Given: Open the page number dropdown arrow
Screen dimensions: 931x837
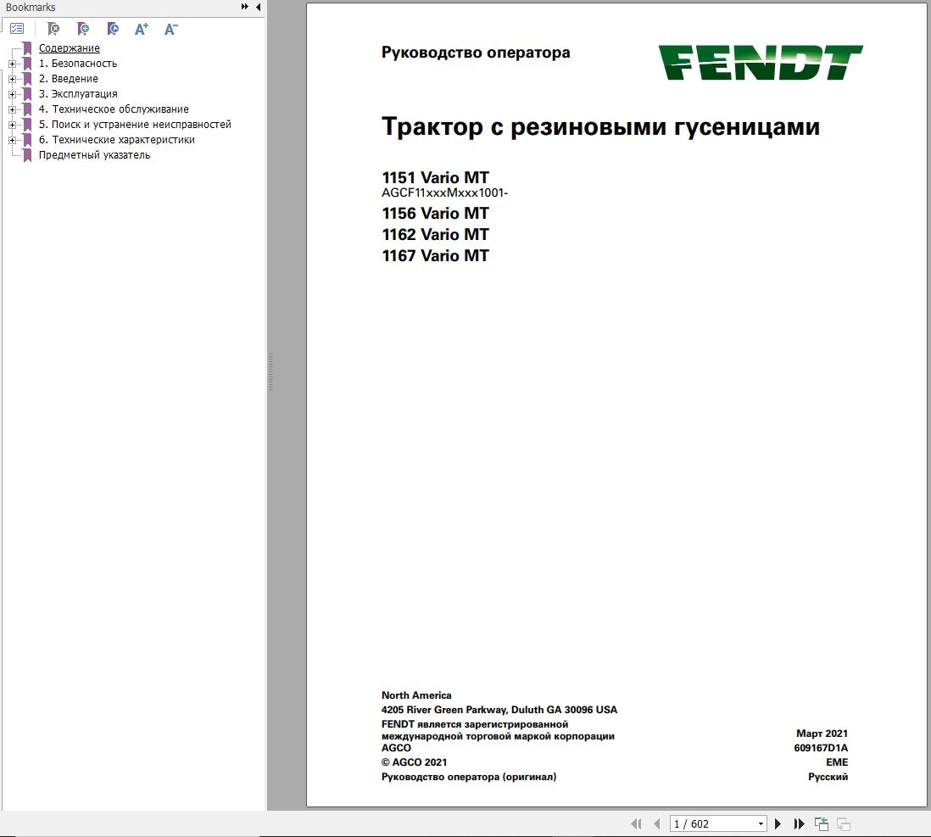Looking at the screenshot, I should 761,824.
